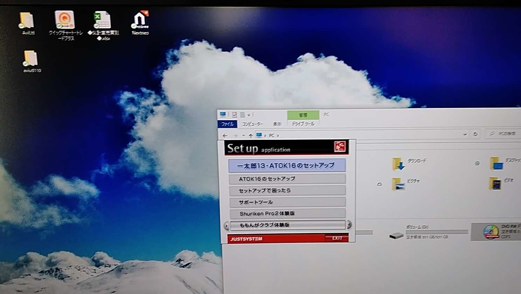The width and height of the screenshot is (521, 294).
Task: Click the address bar refresh icon
Action: click(476, 134)
